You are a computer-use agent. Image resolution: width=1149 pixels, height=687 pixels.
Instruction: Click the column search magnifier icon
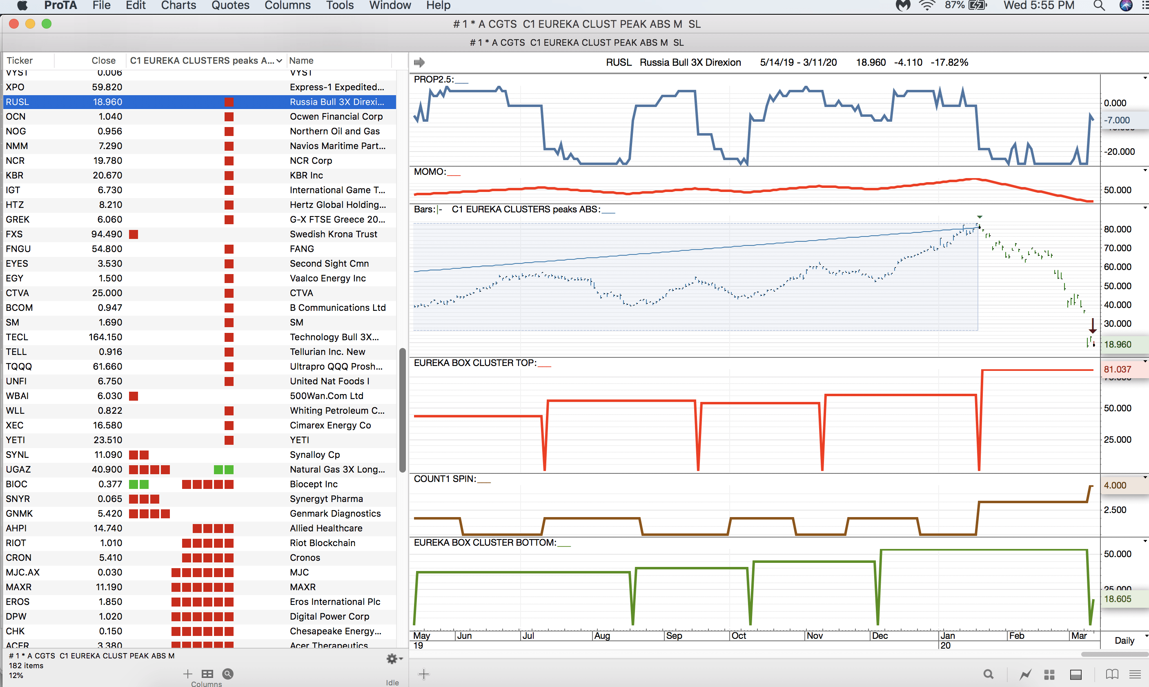point(228,674)
